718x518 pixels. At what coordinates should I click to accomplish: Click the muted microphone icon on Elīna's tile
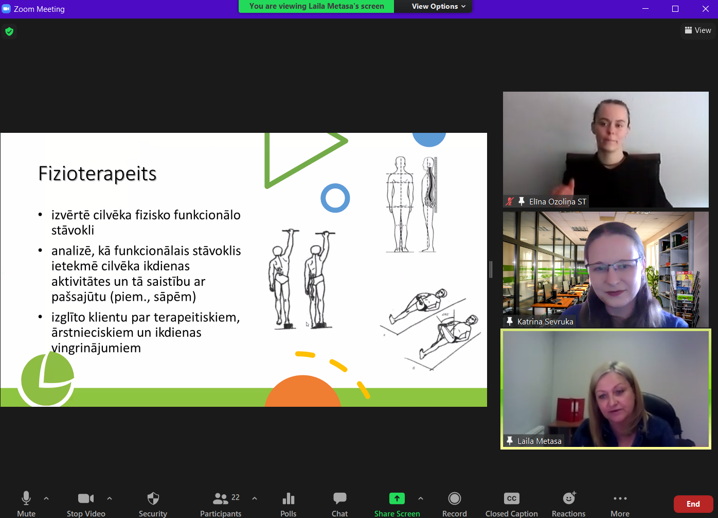[x=510, y=201]
